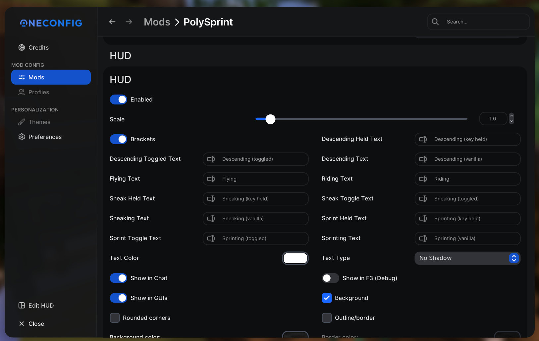Image resolution: width=539 pixels, height=341 pixels.
Task: Click text cursor icon in Sneak Held Text field
Action: point(211,199)
